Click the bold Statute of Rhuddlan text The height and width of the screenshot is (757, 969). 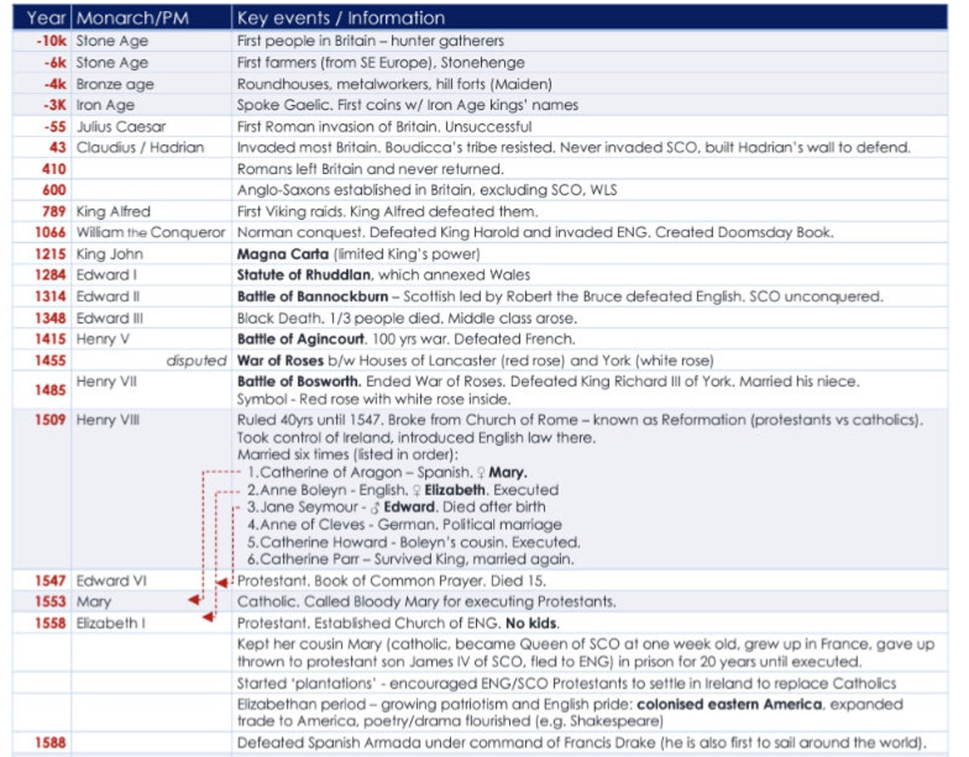(304, 275)
